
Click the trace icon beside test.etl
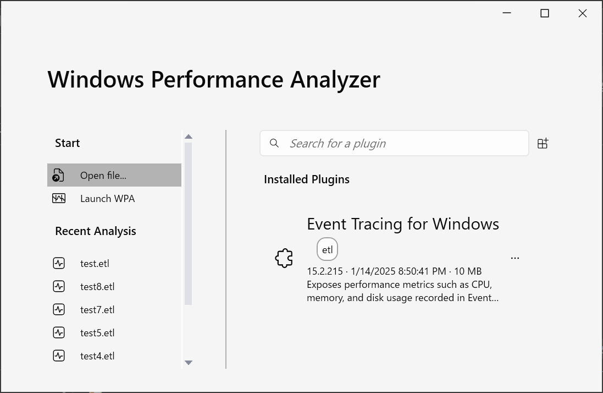tap(59, 263)
